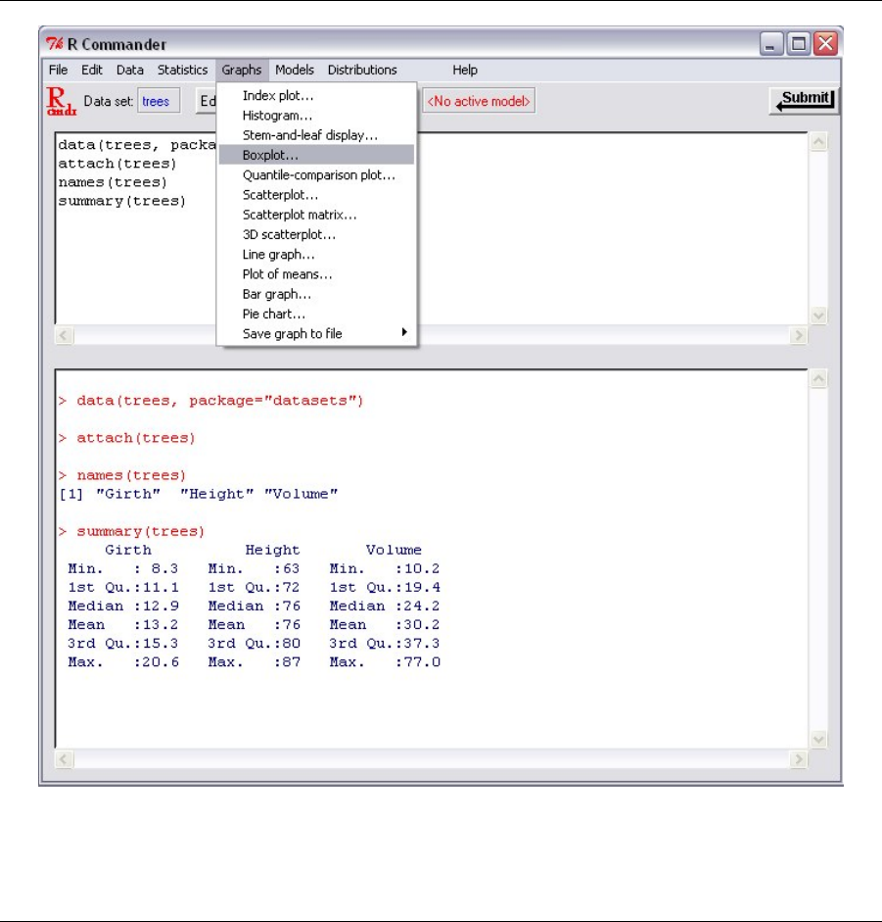Screen dimensions: 882x922
Task: Click script window scroll up arrow
Action: (818, 142)
